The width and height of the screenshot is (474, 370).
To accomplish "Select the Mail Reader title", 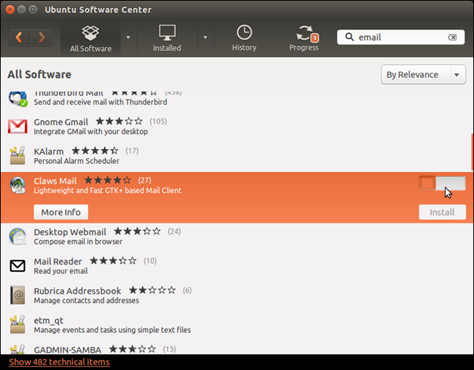I will 58,261.
